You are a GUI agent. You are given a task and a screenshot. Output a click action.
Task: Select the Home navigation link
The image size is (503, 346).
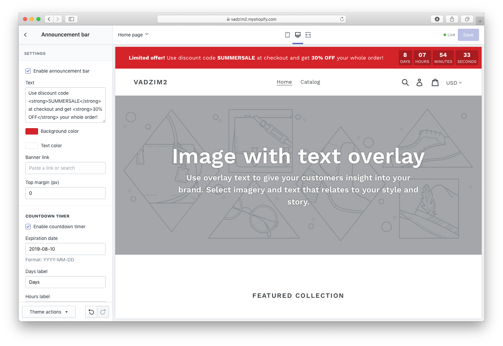coord(284,82)
